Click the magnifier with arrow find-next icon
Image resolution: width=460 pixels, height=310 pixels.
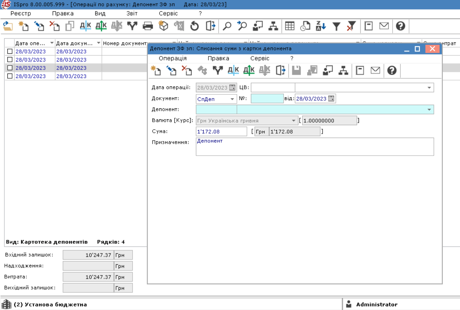click(242, 26)
